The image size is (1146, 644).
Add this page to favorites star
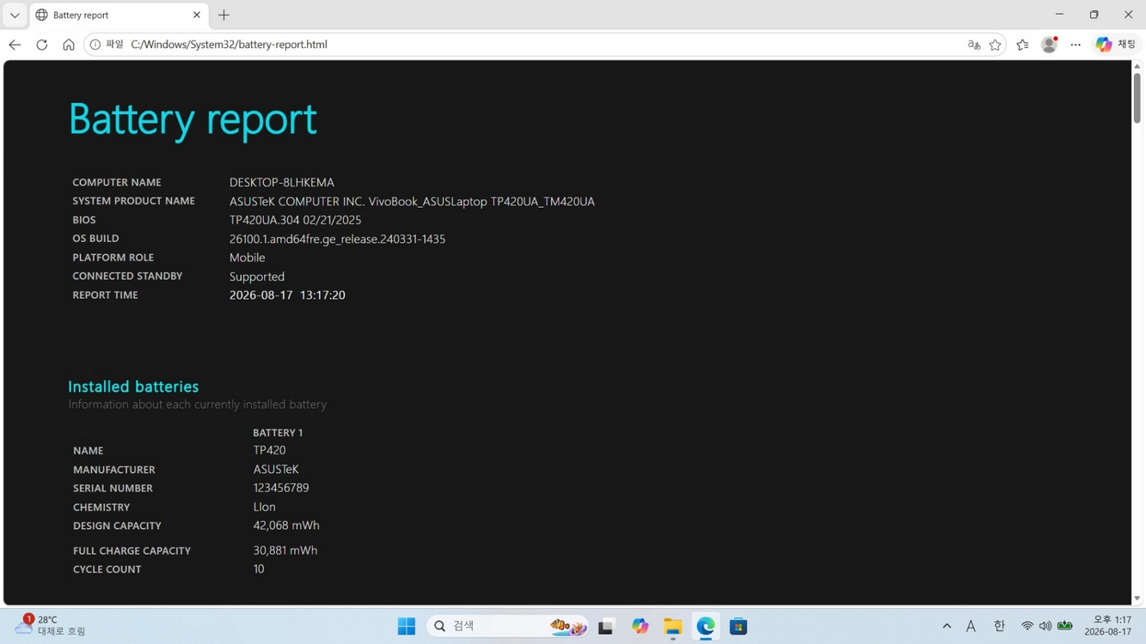click(x=996, y=45)
